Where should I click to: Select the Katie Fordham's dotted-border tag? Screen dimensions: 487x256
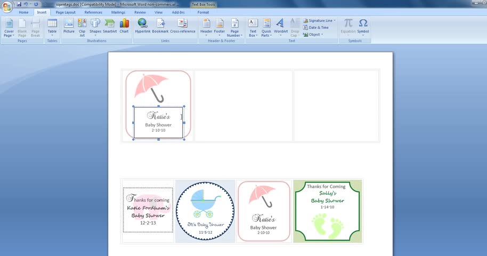(148, 210)
